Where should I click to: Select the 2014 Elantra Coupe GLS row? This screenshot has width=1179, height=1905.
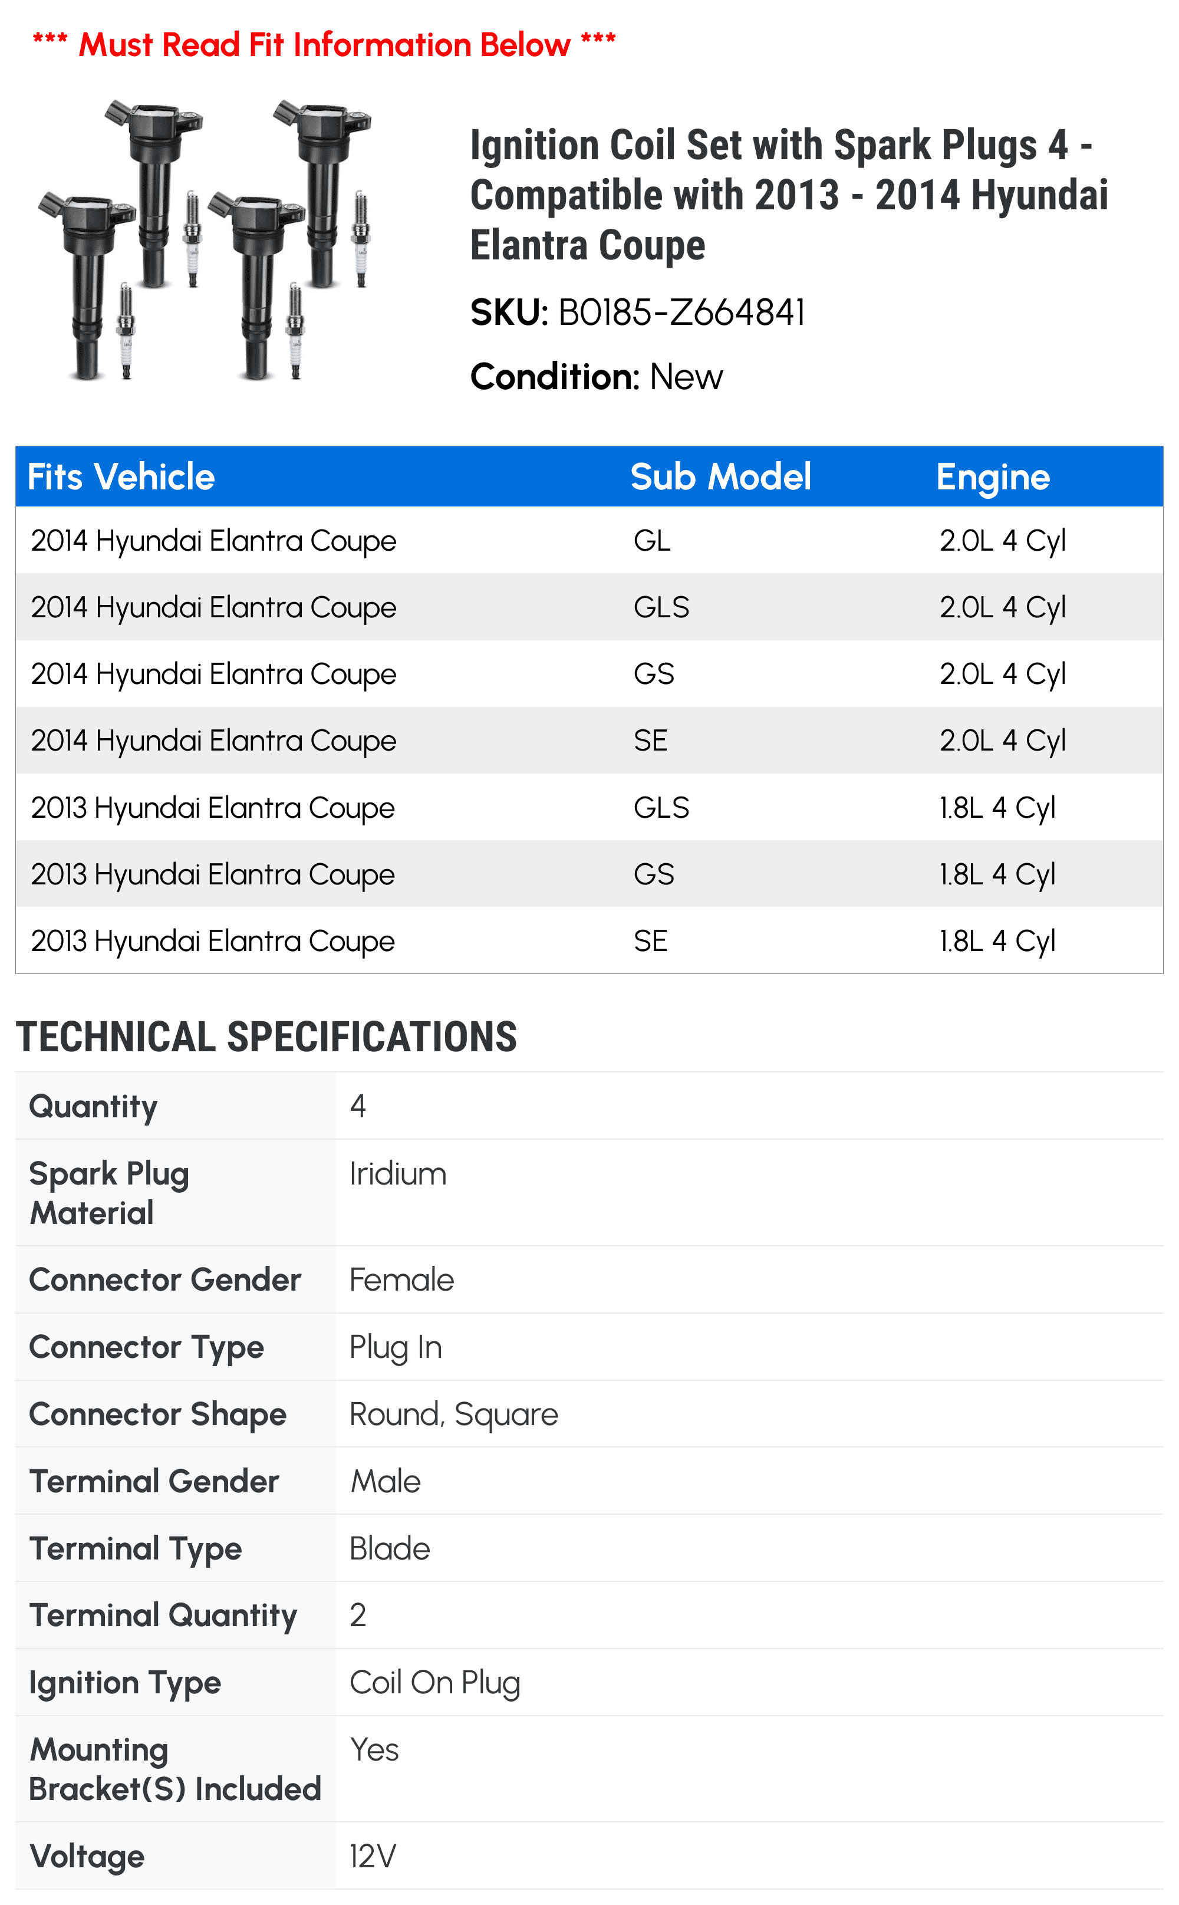589,607
